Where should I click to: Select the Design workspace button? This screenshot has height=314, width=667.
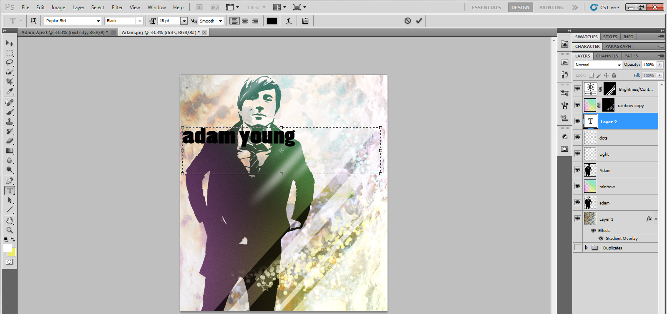tap(520, 7)
